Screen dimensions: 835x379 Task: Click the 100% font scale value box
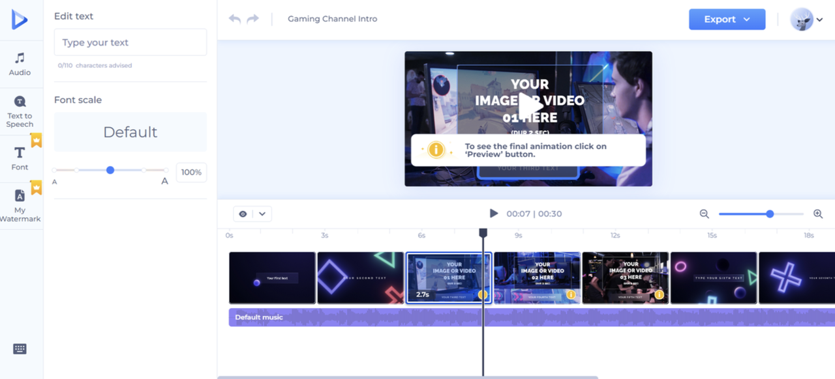pyautogui.click(x=191, y=172)
